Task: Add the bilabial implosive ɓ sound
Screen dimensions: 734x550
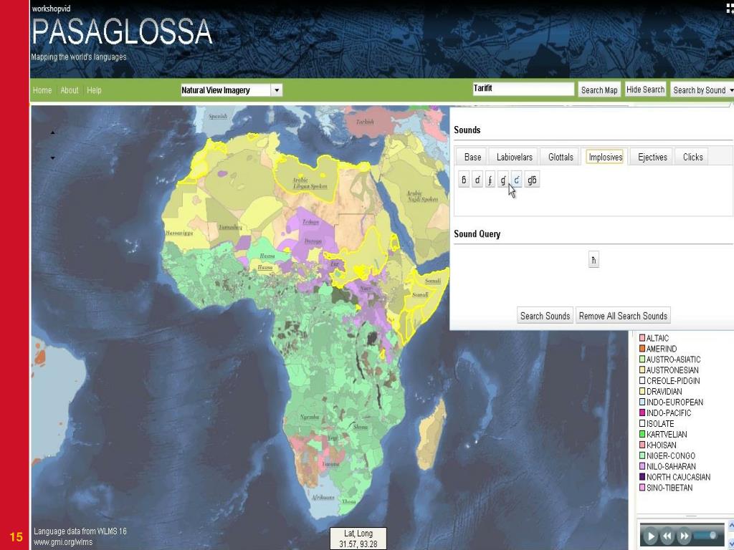Action: (464, 180)
